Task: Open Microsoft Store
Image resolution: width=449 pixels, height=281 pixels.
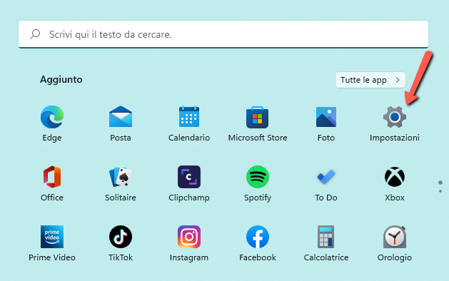Action: pyautogui.click(x=258, y=117)
